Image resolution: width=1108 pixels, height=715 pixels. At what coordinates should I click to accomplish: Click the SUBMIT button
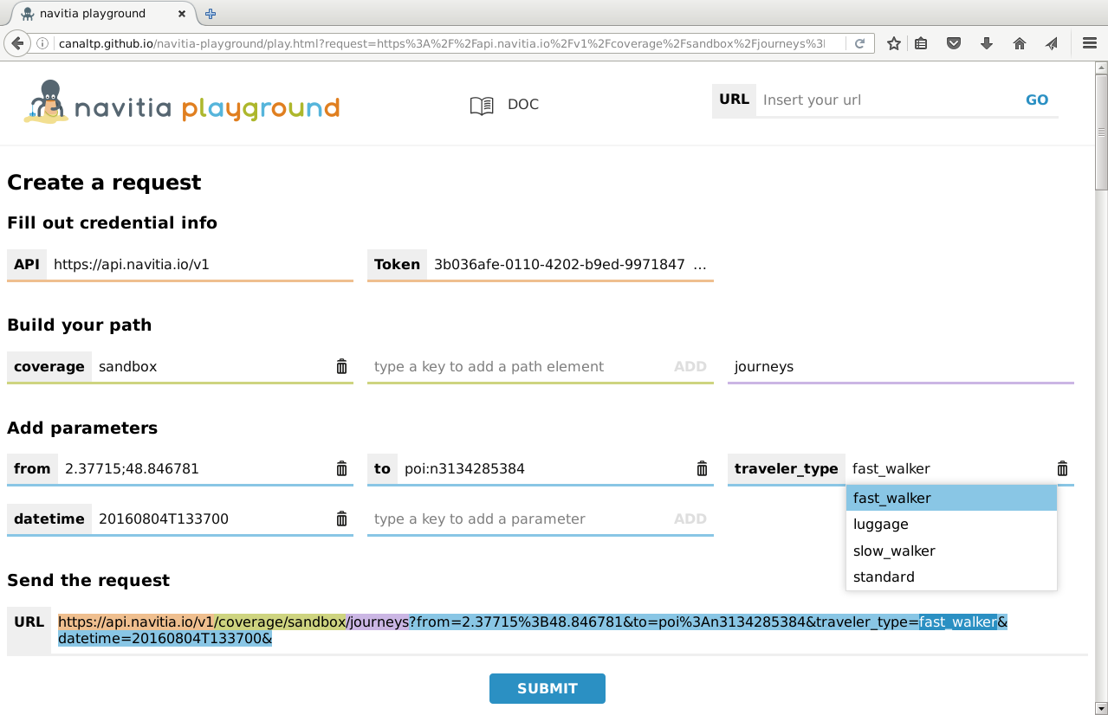548,688
